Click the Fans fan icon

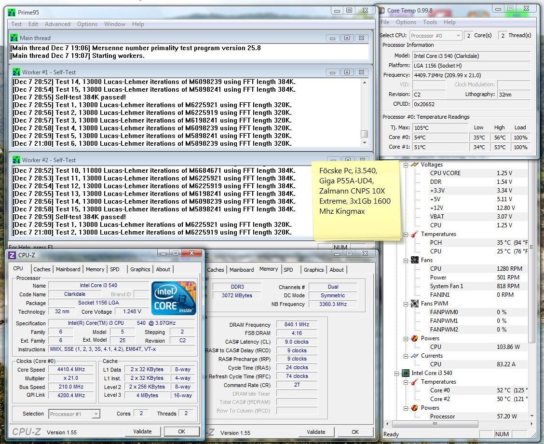point(415,260)
